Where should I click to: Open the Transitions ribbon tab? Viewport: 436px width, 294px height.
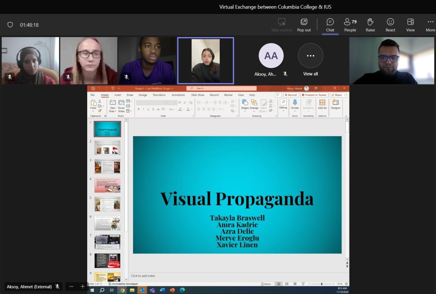coord(159,95)
